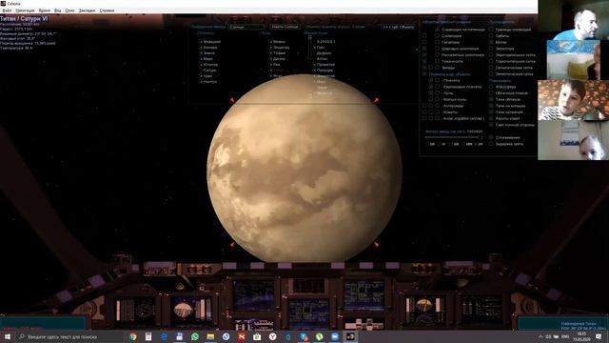This screenshot has height=343, width=609.
Task: Open the Навигация menu
Action: pyautogui.click(x=25, y=10)
